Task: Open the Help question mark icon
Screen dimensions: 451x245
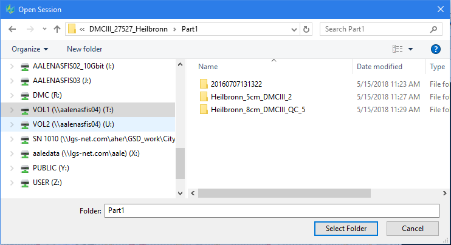Action: pos(435,49)
